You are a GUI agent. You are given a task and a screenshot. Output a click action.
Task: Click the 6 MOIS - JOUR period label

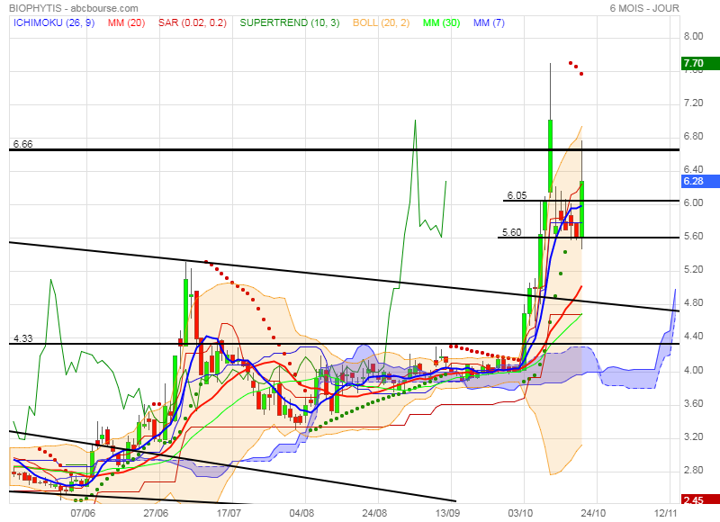pos(644,8)
